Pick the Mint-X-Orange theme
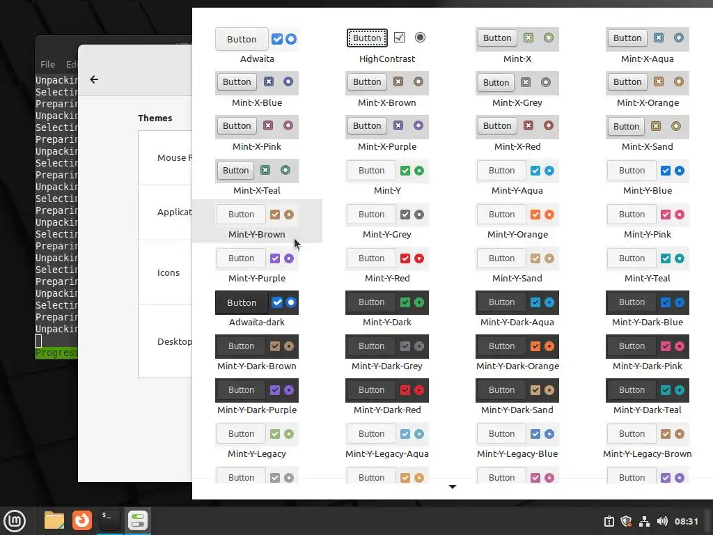The image size is (713, 535). [647, 90]
